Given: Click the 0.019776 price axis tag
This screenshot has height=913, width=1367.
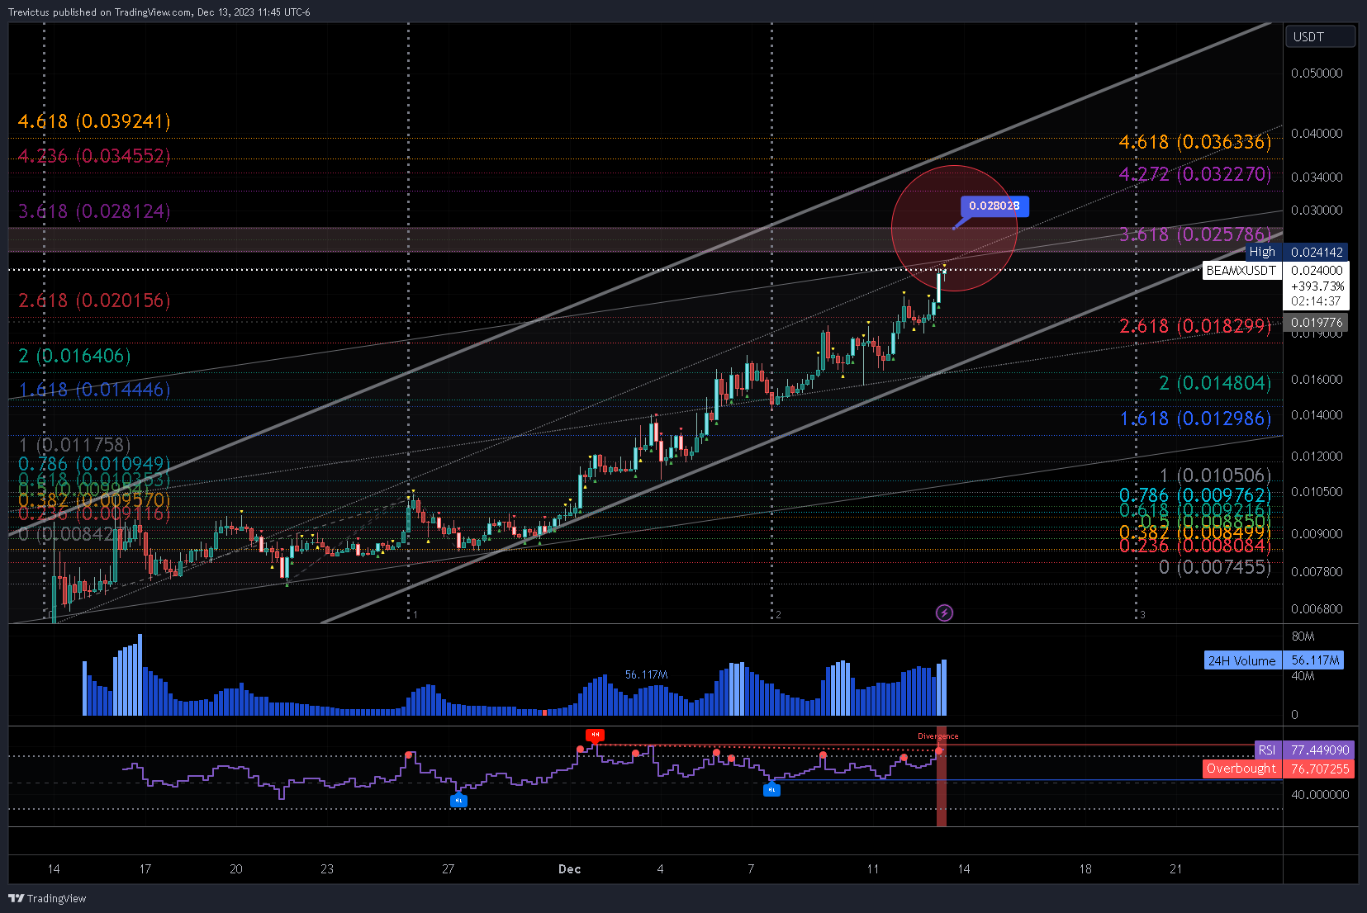Looking at the screenshot, I should (1316, 323).
